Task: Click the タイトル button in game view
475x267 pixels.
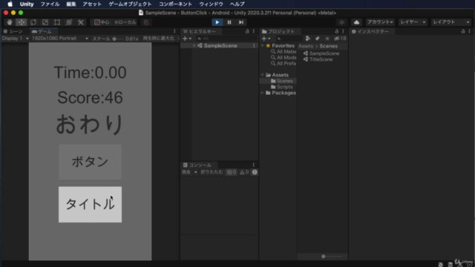Action: pos(90,205)
